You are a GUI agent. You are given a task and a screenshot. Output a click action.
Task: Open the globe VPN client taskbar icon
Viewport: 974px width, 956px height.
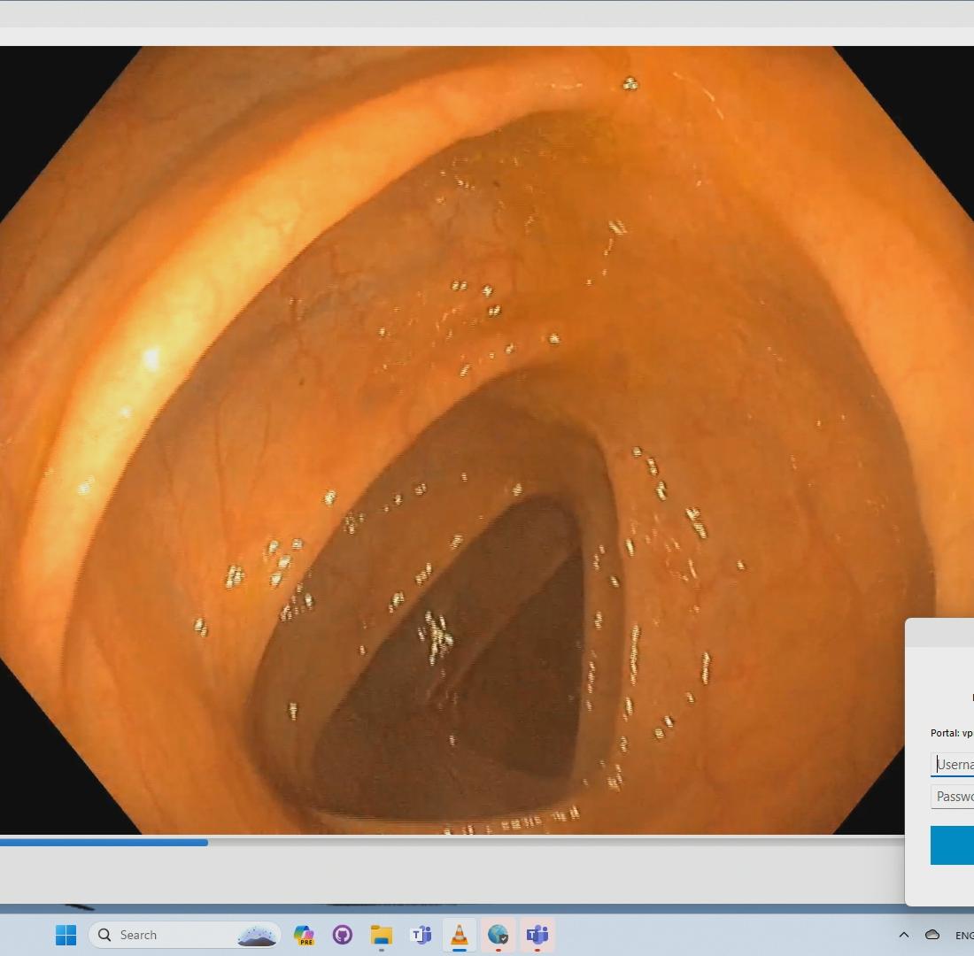[499, 934]
